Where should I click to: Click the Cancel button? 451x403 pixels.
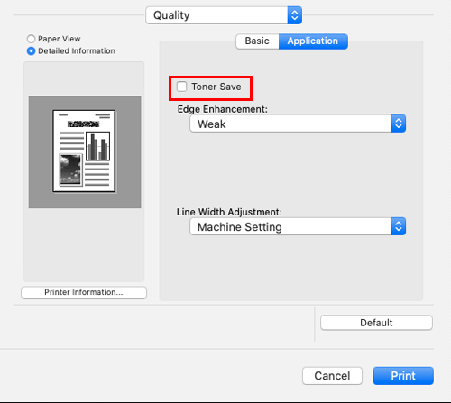pos(332,376)
